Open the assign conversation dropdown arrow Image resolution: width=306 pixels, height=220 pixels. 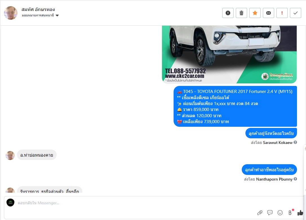pos(57,15)
